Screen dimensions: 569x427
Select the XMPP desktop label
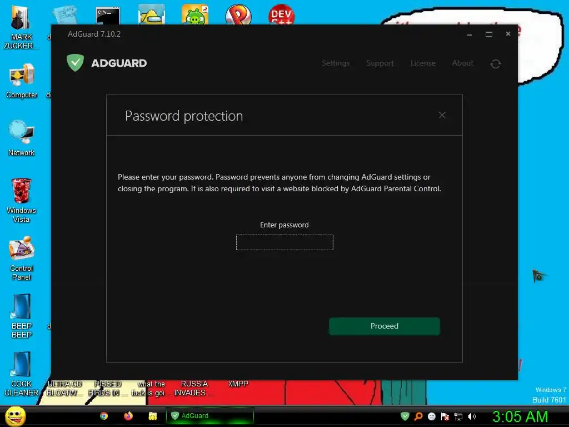pos(238,384)
